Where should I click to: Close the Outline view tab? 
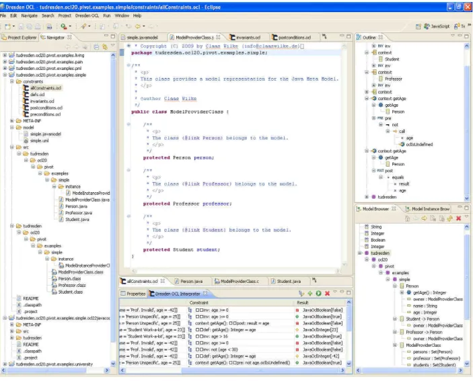coord(381,37)
